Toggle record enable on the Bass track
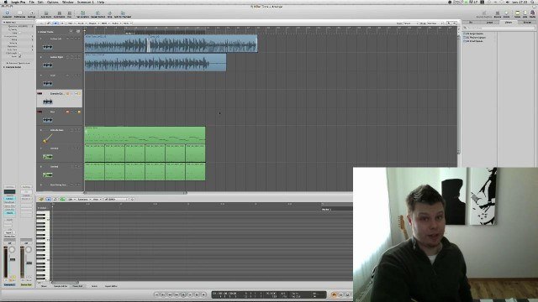This screenshot has height=302, width=538. tap(67, 112)
